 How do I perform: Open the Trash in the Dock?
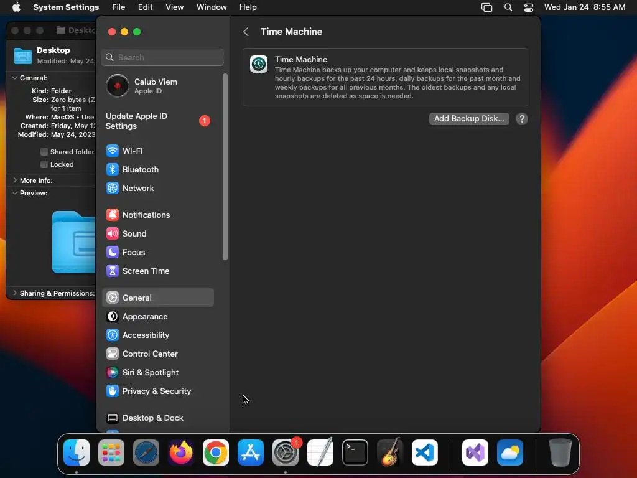coord(560,452)
